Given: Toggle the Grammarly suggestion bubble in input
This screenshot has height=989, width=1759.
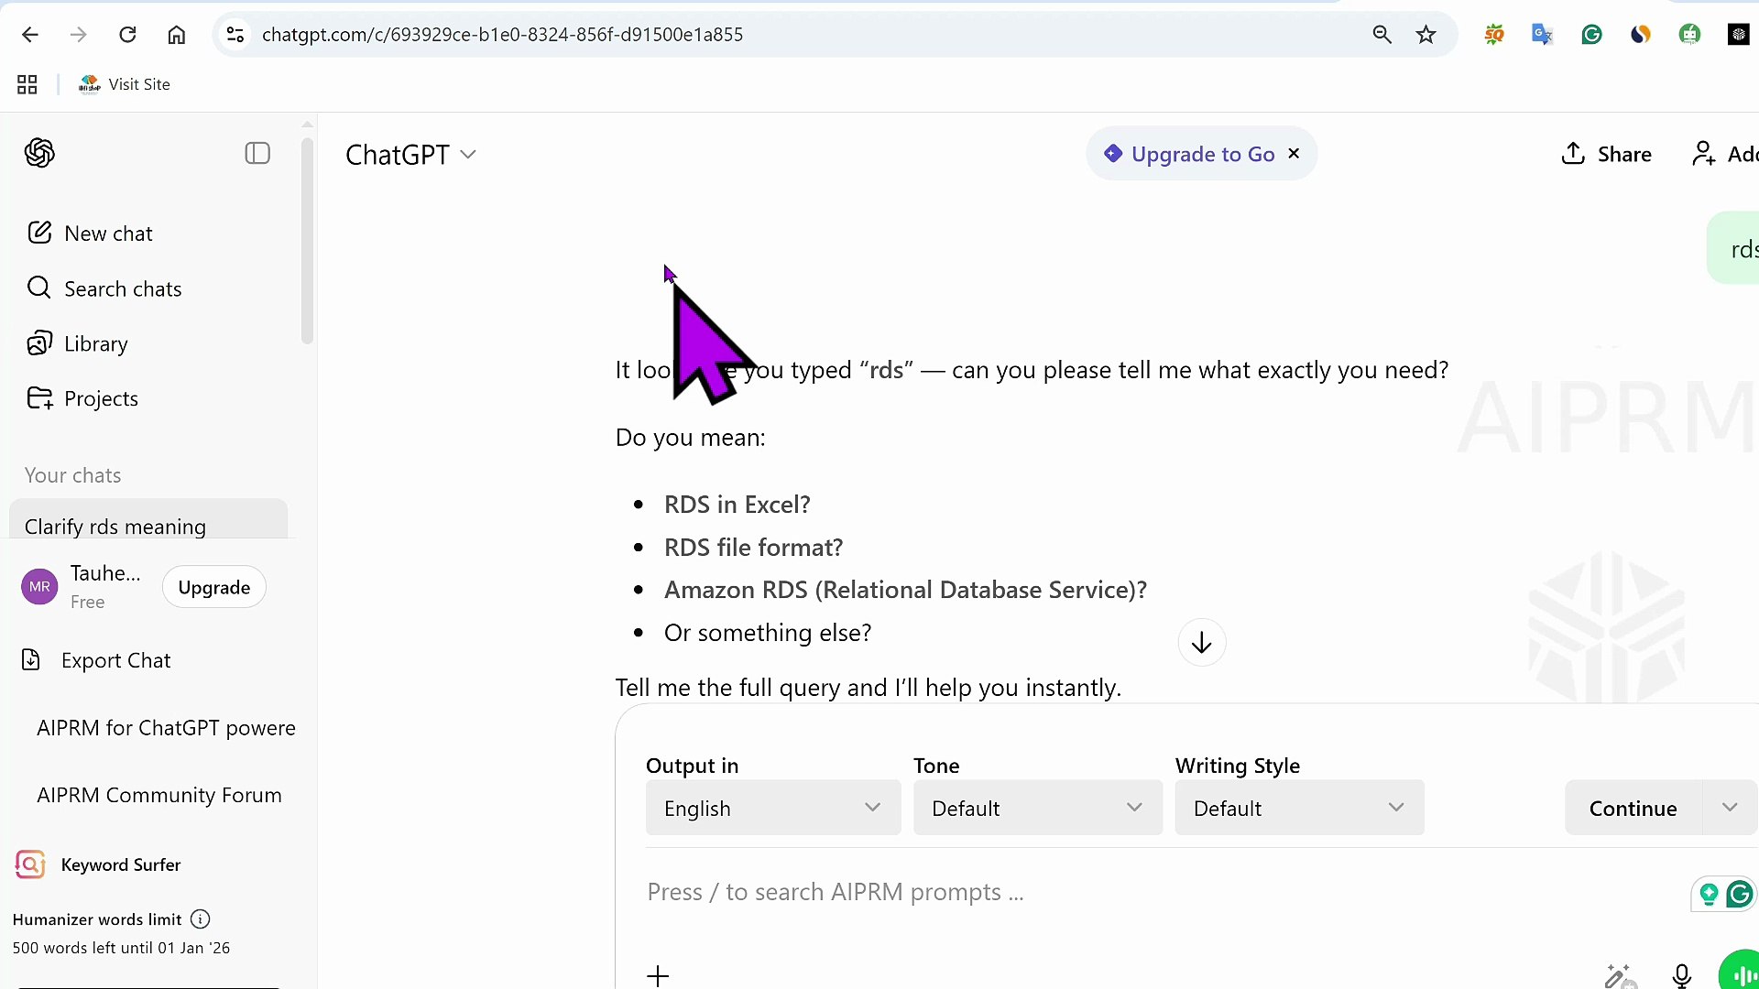Looking at the screenshot, I should point(1739,895).
